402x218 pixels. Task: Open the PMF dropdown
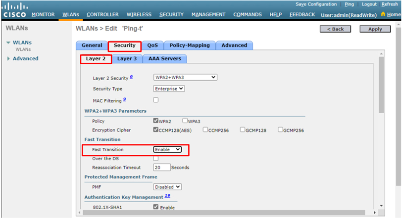pyautogui.click(x=167, y=187)
